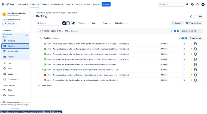Go to Active sprints in sidebar

tap(13, 51)
